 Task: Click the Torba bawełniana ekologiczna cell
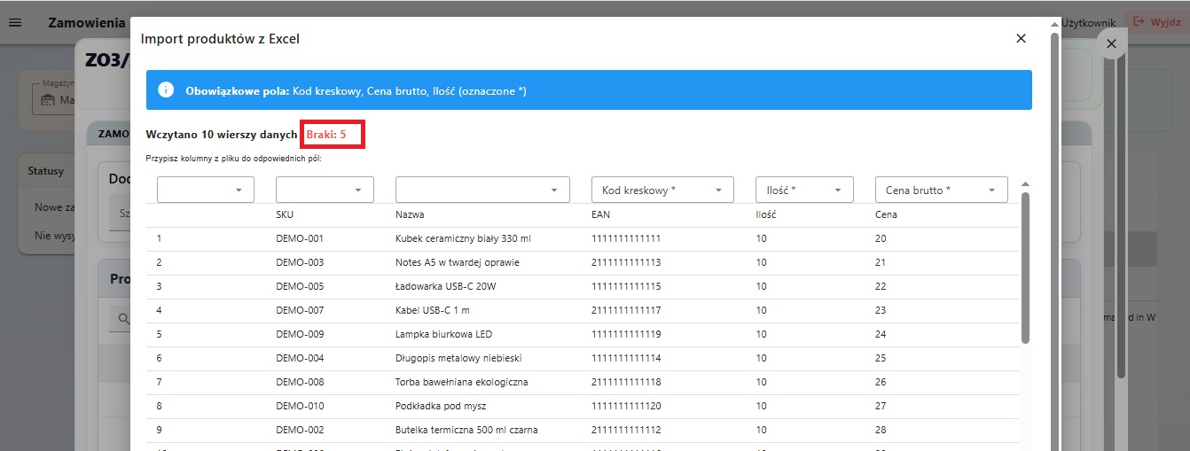click(x=462, y=382)
